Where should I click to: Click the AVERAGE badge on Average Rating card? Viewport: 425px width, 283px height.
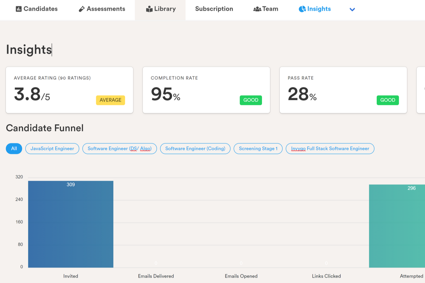pyautogui.click(x=110, y=100)
